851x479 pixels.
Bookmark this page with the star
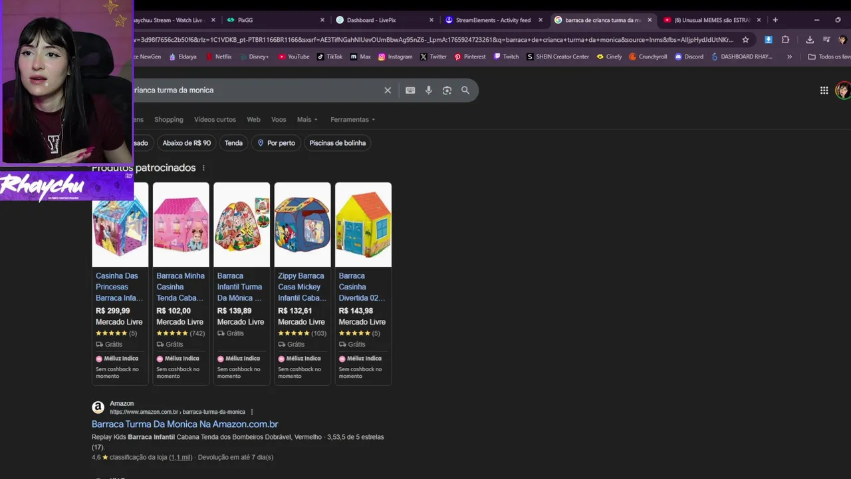coord(745,40)
